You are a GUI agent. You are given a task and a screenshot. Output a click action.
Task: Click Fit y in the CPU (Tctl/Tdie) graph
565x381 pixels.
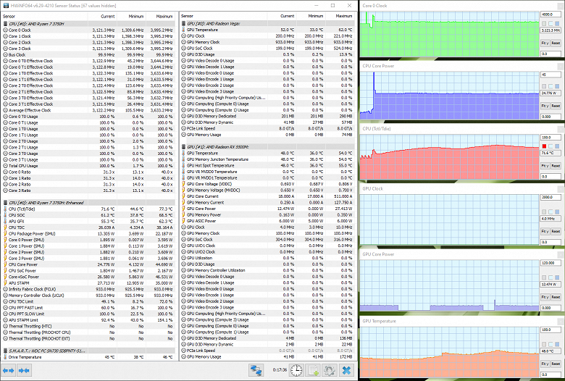click(545, 166)
